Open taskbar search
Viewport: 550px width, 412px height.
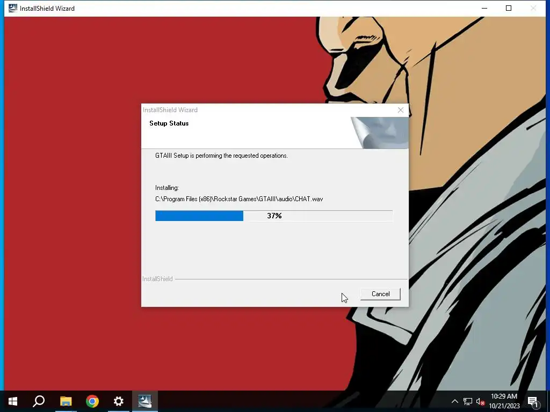[39, 401]
